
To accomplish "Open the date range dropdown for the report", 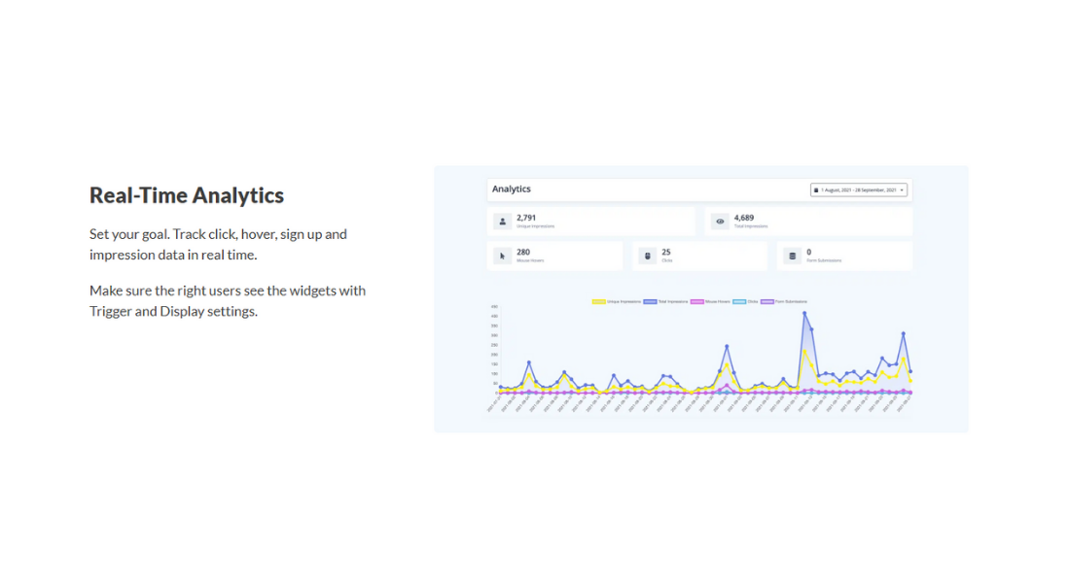I will pyautogui.click(x=861, y=189).
